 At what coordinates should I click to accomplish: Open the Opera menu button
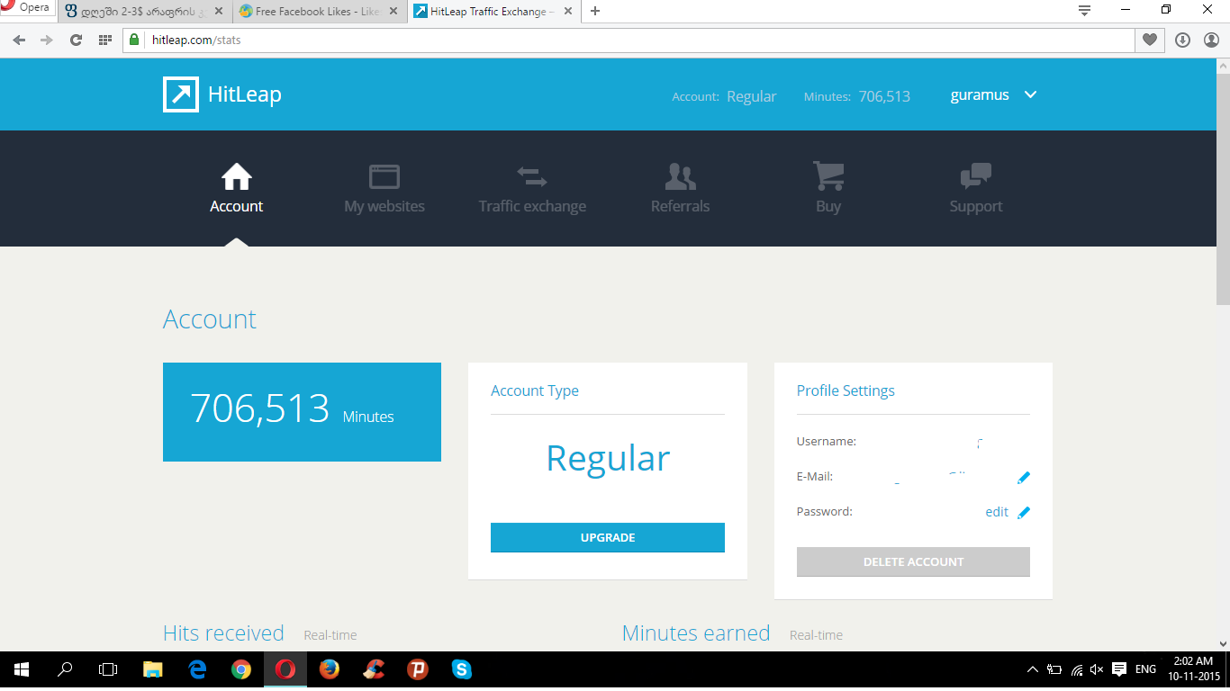pos(27,9)
